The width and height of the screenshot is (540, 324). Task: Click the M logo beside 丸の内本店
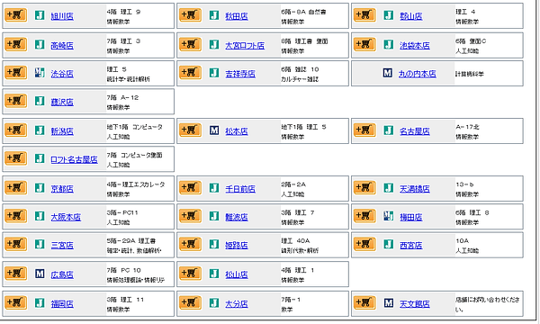pos(387,73)
